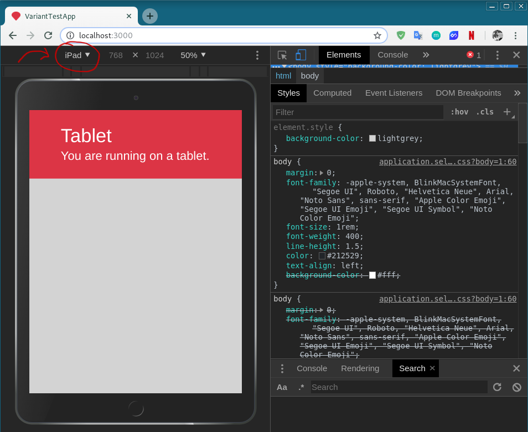Expand the margin property triangle
The width and height of the screenshot is (528, 432).
tap(322, 173)
